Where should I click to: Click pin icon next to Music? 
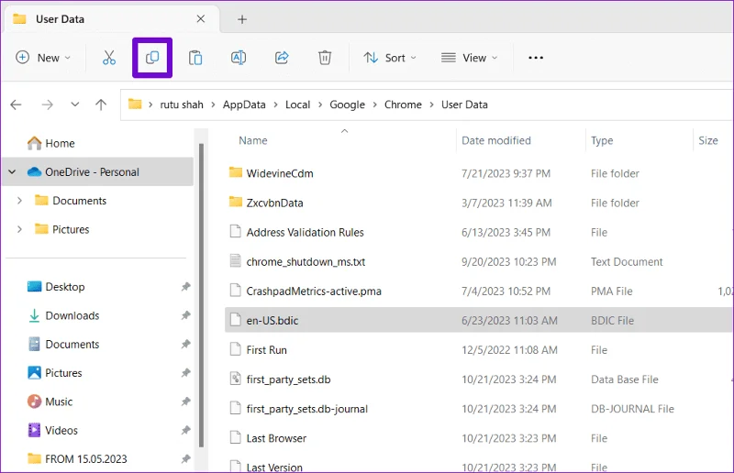tap(186, 401)
